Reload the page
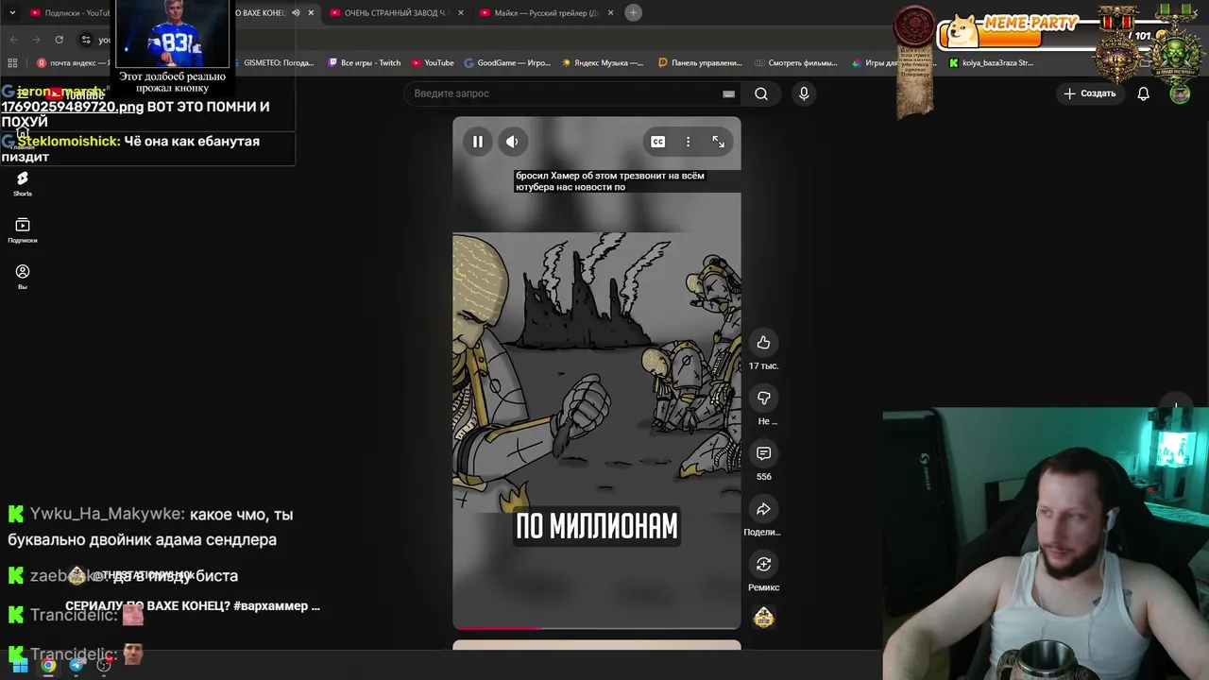1209x680 pixels. click(59, 40)
